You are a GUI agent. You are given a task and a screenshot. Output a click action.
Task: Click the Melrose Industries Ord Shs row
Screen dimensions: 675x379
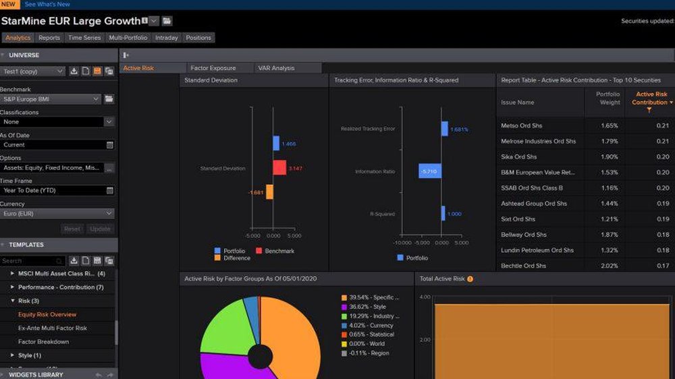585,141
